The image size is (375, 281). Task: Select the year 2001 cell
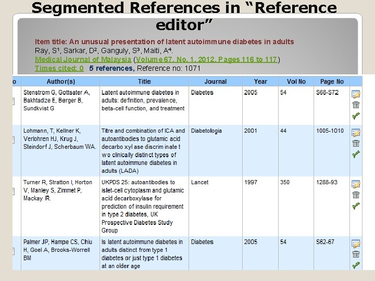(x=260, y=150)
